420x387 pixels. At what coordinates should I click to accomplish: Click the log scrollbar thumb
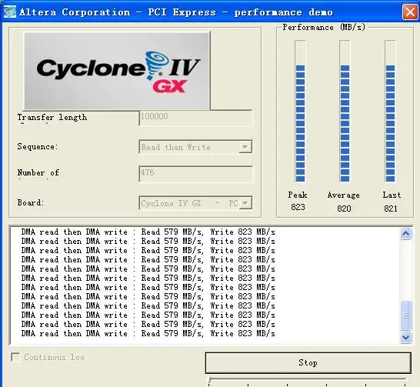click(x=405, y=315)
